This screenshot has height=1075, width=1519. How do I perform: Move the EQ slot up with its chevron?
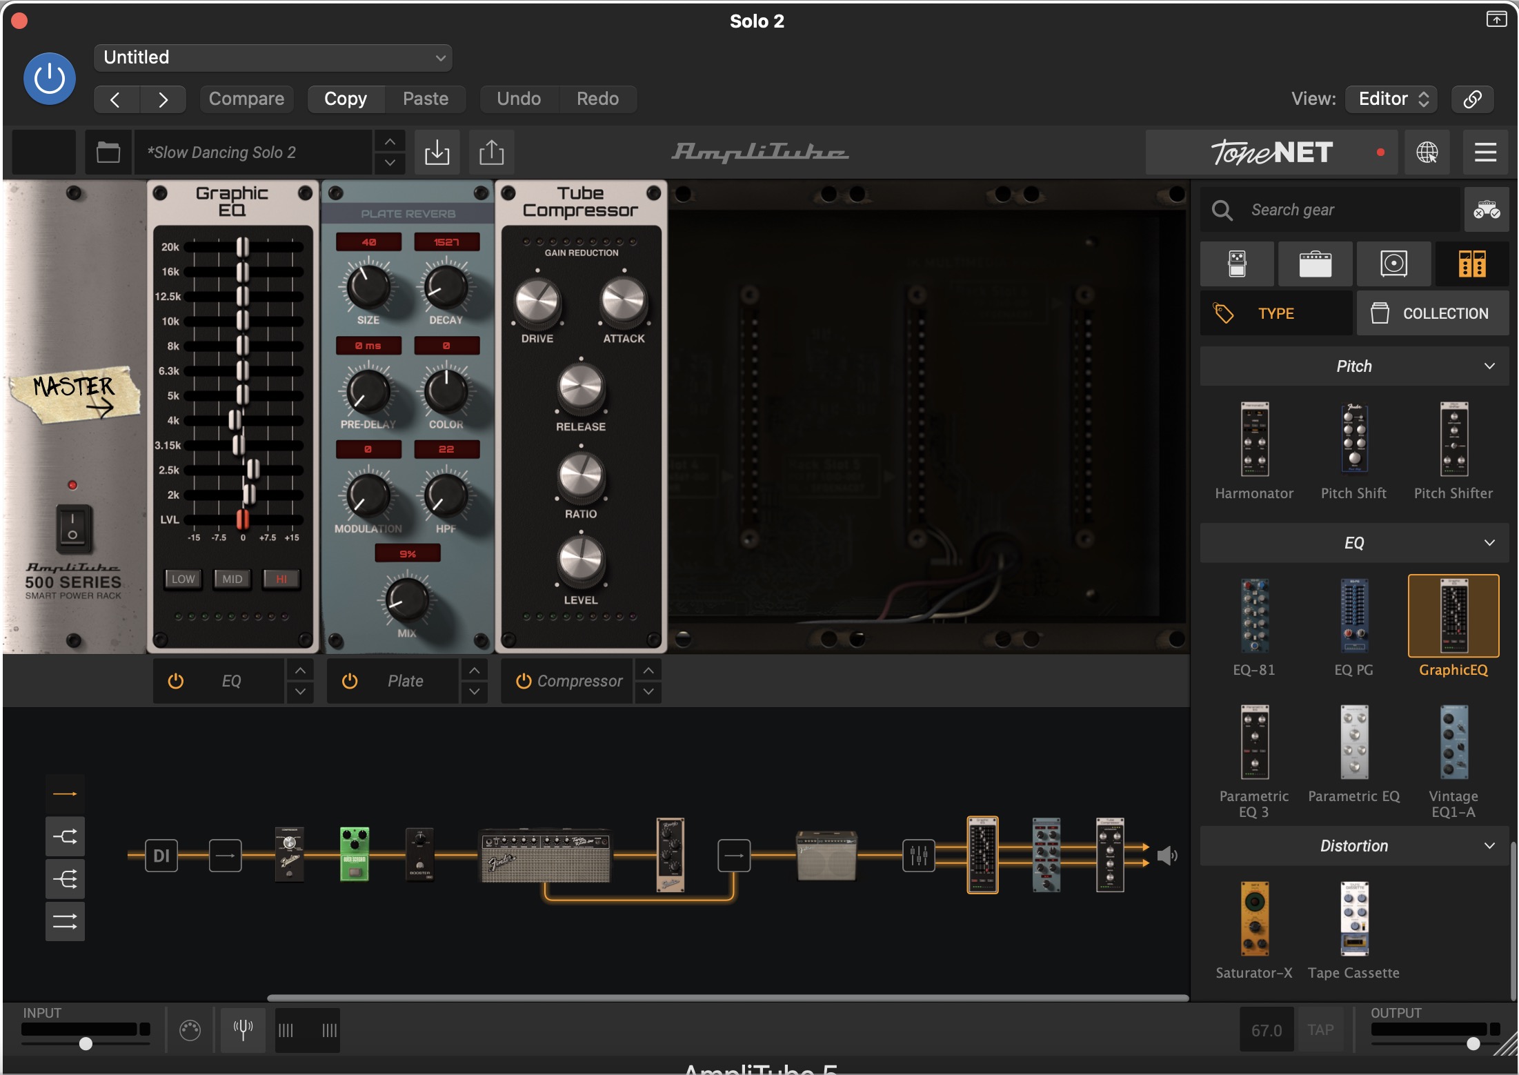300,670
